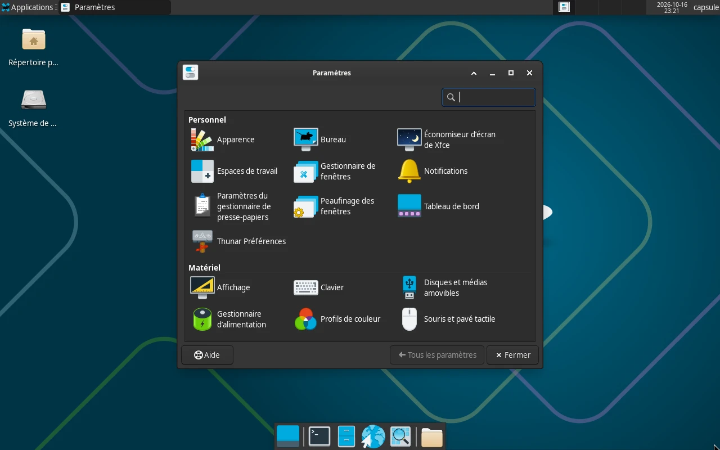
Task: Select the Paramètres taskbar window button
Action: [x=115, y=7]
